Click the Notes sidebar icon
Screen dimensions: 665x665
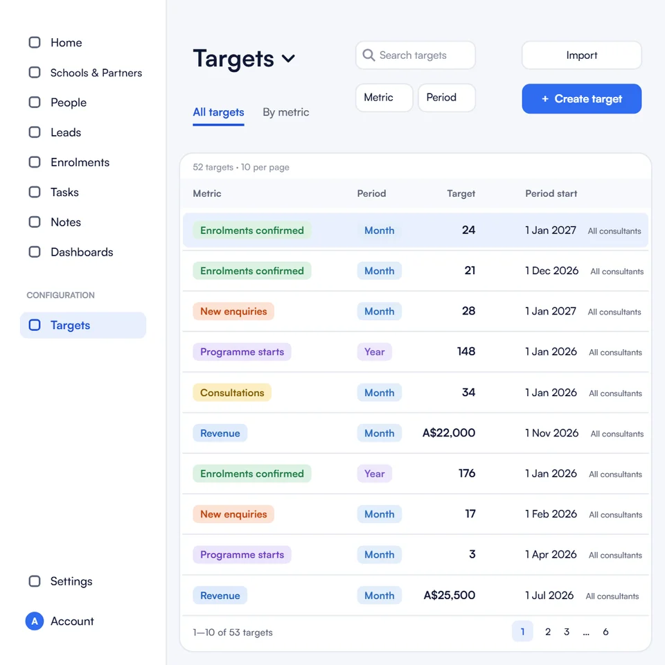click(35, 222)
